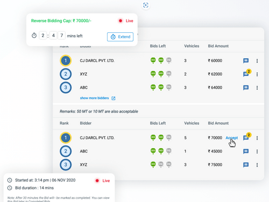Click timer digit 7 box
Screen dimensions: 269x202
[x=61, y=36]
